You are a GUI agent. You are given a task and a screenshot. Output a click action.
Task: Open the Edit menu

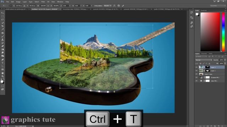[12, 2]
